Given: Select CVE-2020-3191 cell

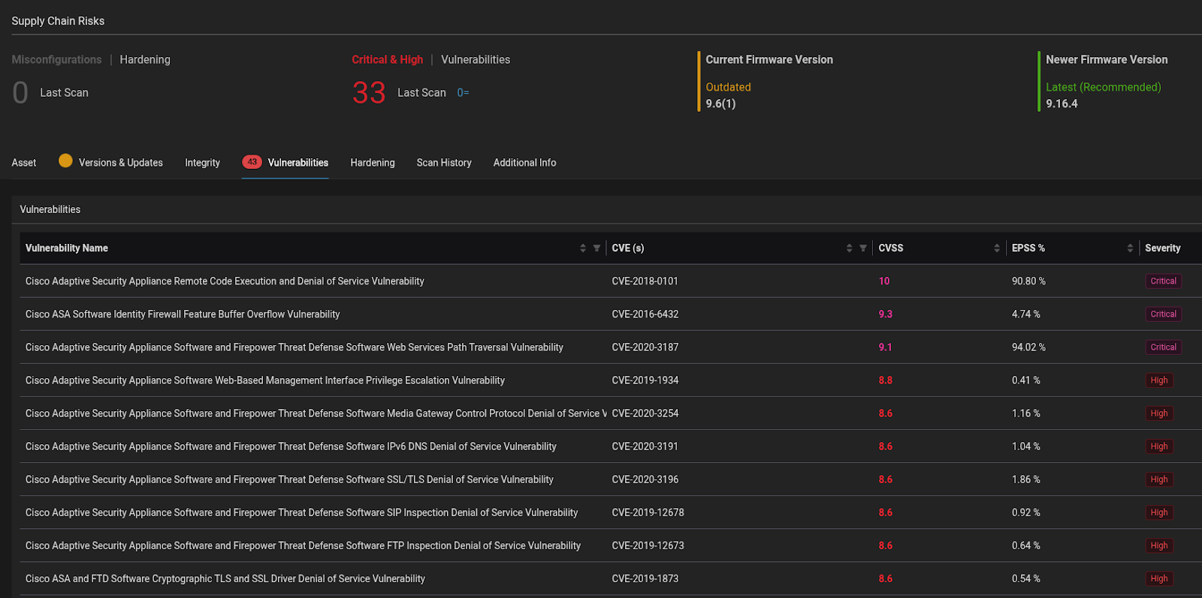Looking at the screenshot, I should (x=645, y=446).
